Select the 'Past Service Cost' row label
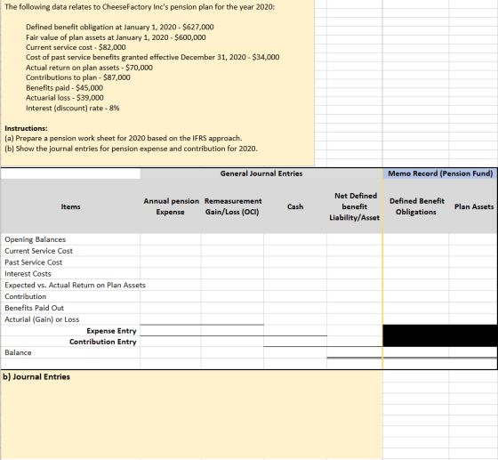Screen dimensions: 498x460 coord(34,262)
